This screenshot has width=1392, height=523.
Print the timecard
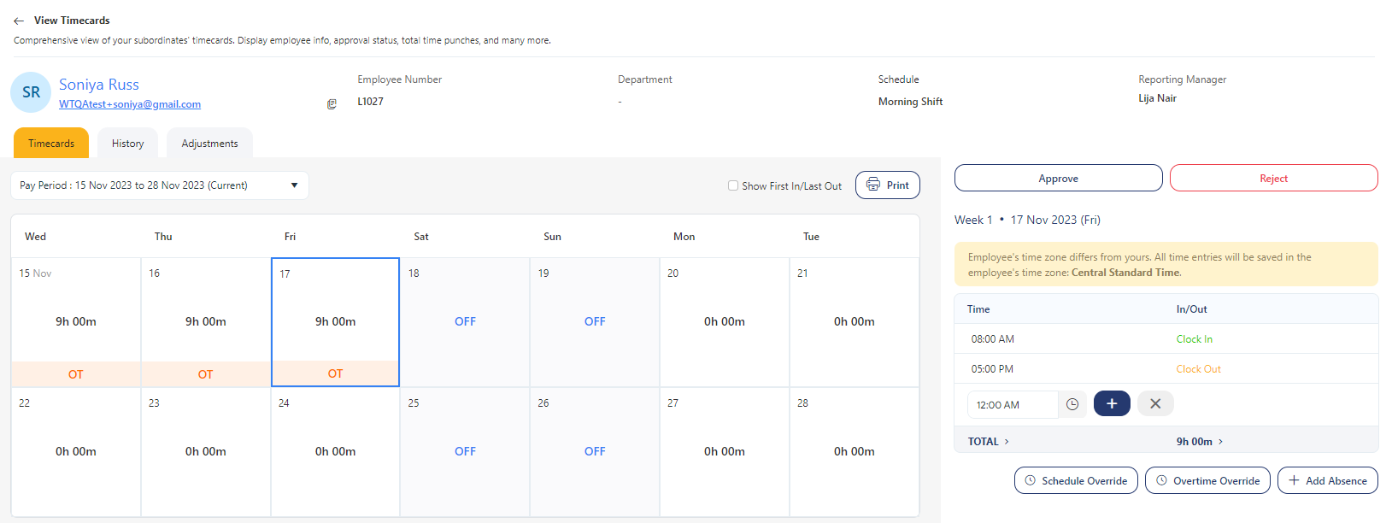887,185
